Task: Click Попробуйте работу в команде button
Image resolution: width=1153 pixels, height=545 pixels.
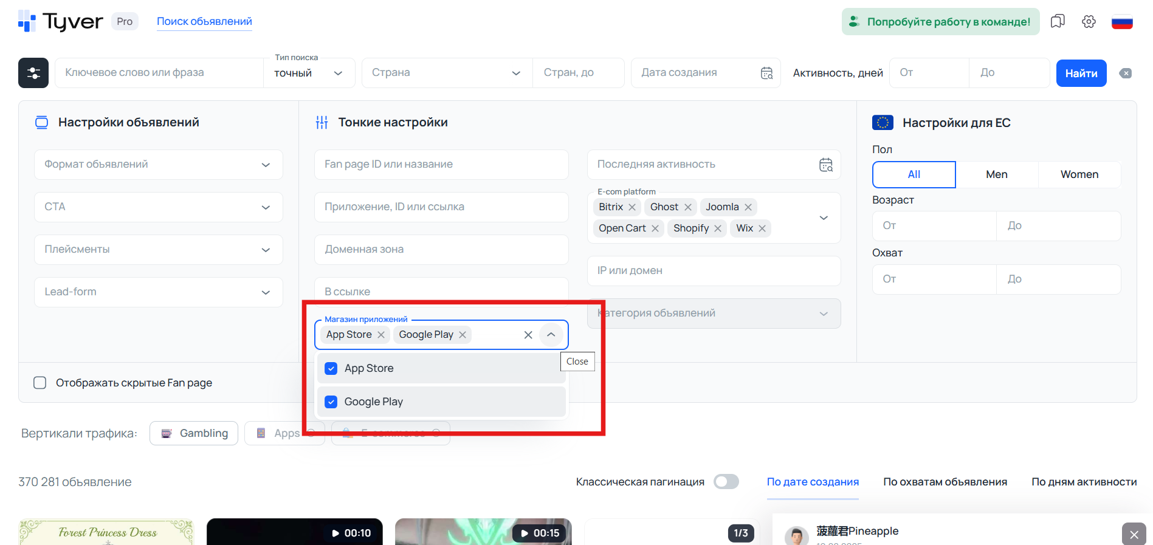Action: click(x=940, y=22)
